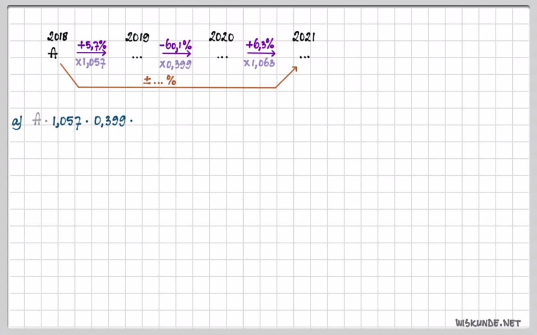
Task: Select the -60,1% percentage label
Action: click(176, 44)
